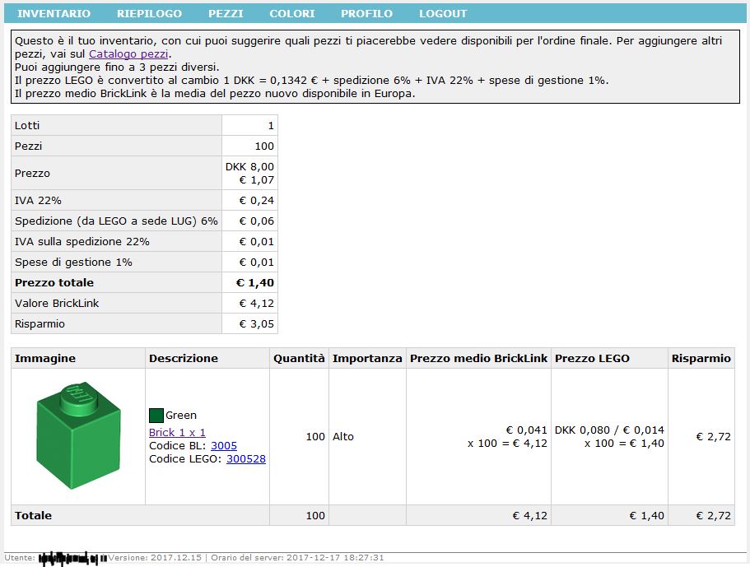Viewport: 750px width, 567px height.
Task: Select the Immagine column header
Action: pos(78,358)
